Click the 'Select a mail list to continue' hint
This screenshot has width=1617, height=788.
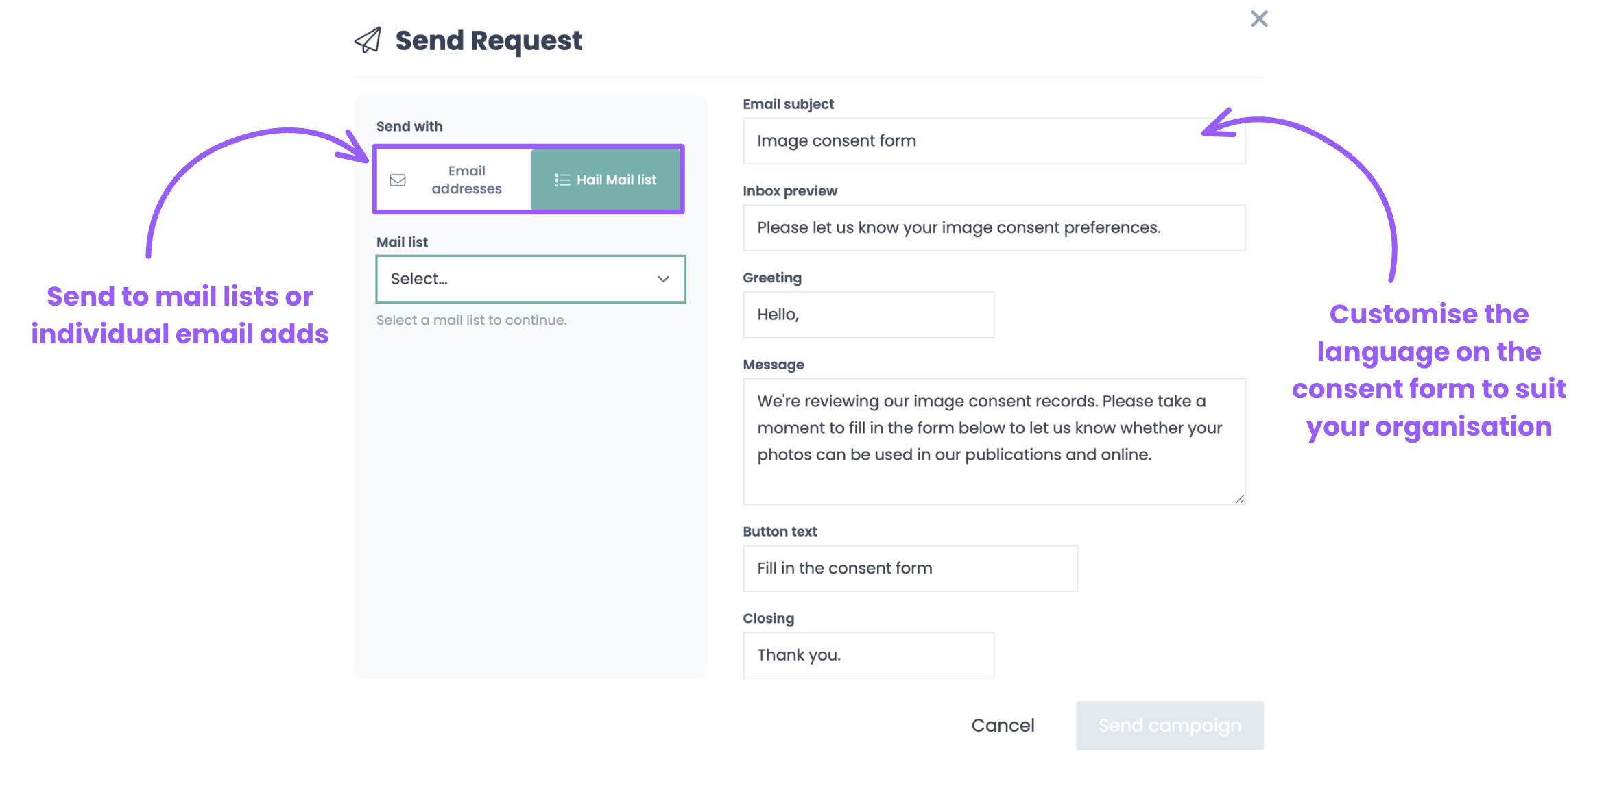pos(472,320)
